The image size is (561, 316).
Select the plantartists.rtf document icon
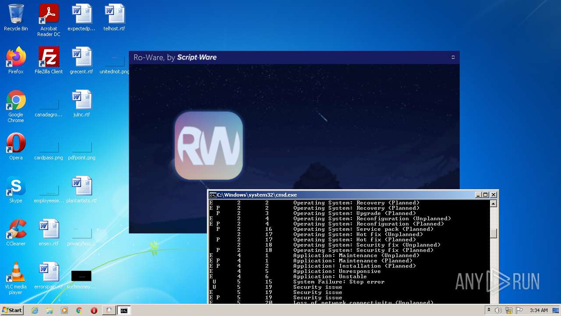82,190
